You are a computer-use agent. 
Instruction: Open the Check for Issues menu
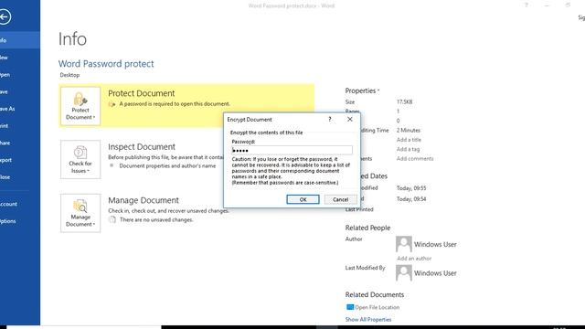80,160
